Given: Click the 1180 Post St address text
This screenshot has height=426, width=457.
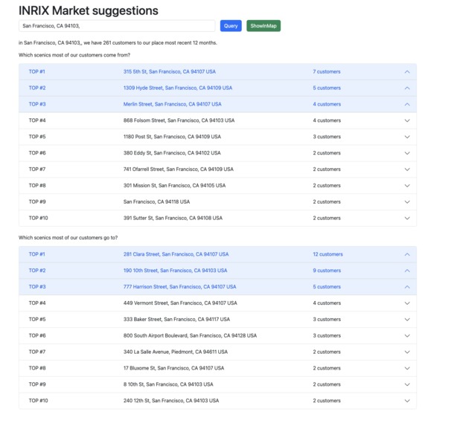Looking at the screenshot, I should coord(172,137).
